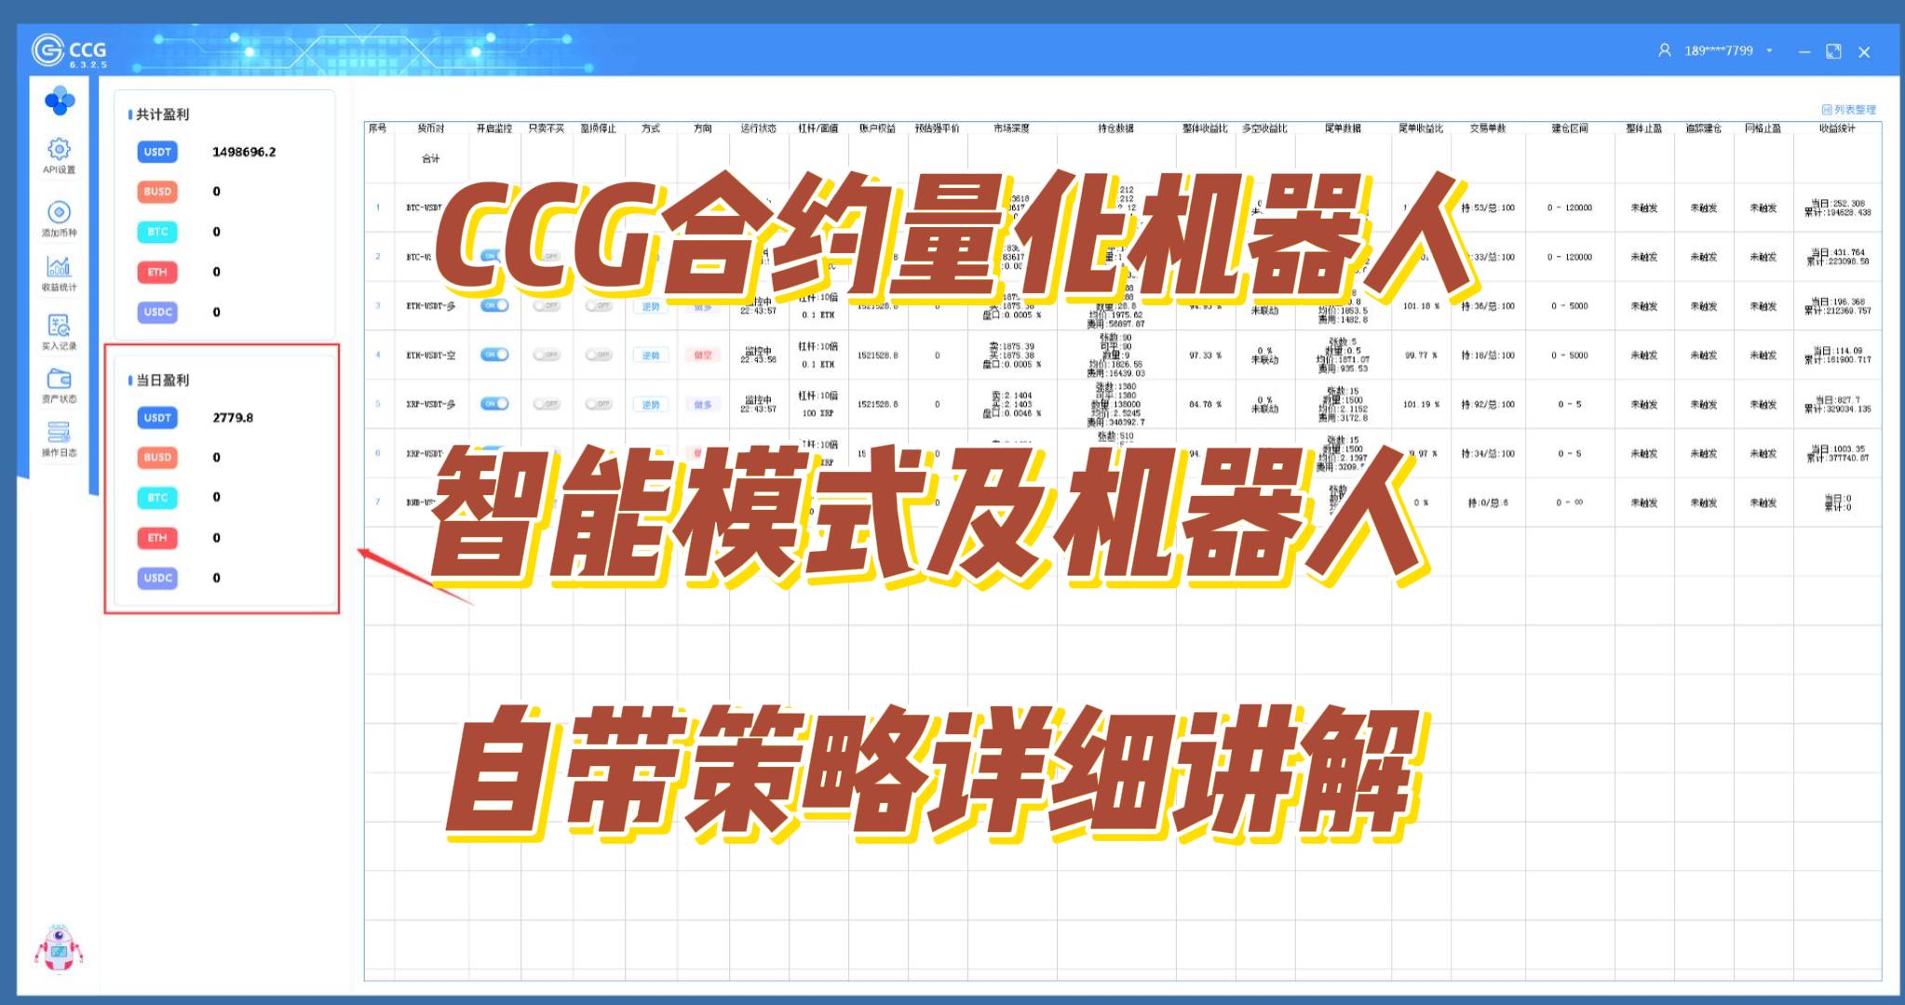Select BTC badge under 当日盈利

click(x=157, y=498)
